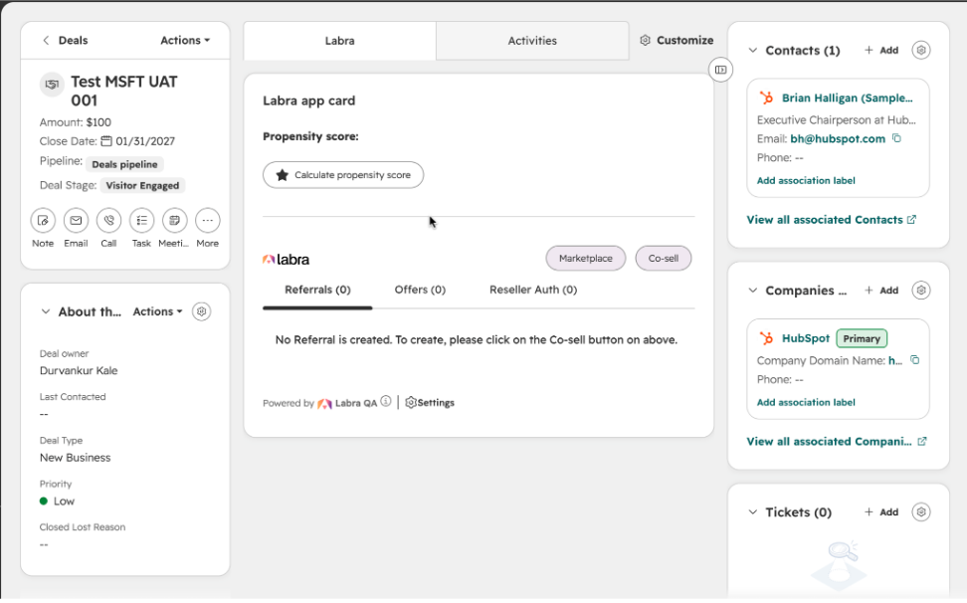967x603 pixels.
Task: Open the Email activity icon
Action: [x=76, y=220]
